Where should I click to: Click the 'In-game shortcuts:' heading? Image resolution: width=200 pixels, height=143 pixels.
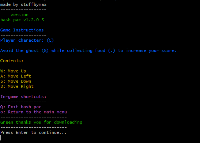23,97
